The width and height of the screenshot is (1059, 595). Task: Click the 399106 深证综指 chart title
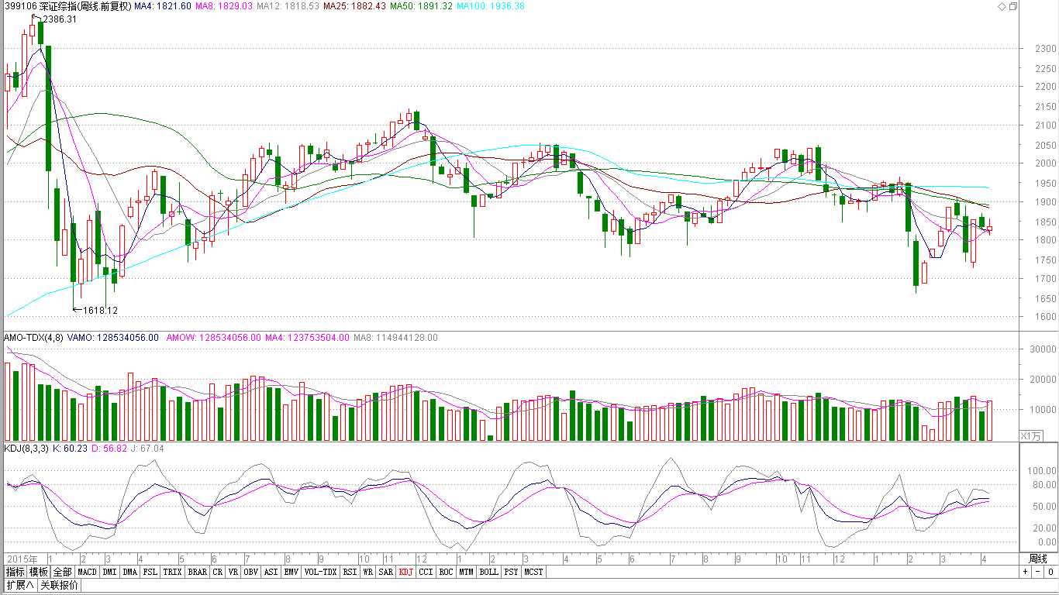(67, 6)
